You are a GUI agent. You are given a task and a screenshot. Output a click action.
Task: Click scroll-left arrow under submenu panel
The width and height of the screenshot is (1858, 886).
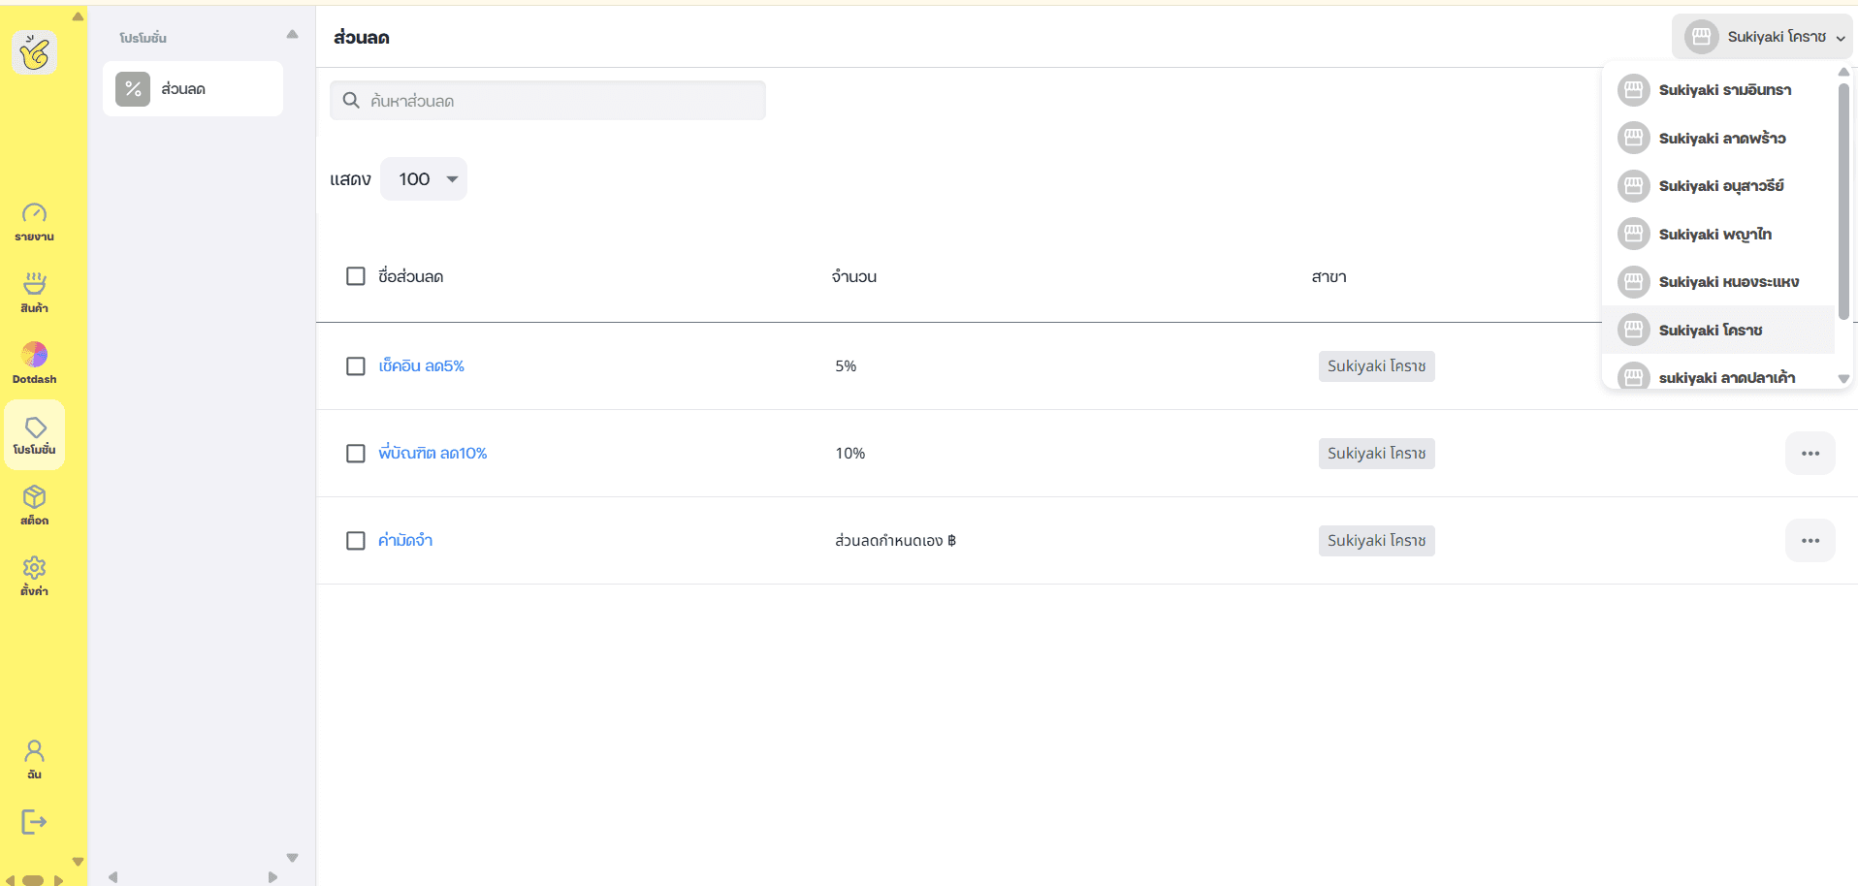113,877
